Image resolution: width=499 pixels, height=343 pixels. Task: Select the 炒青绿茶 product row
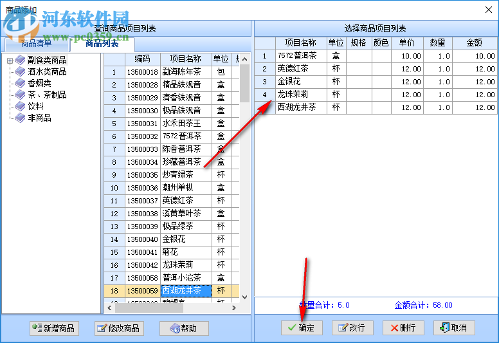[172, 175]
